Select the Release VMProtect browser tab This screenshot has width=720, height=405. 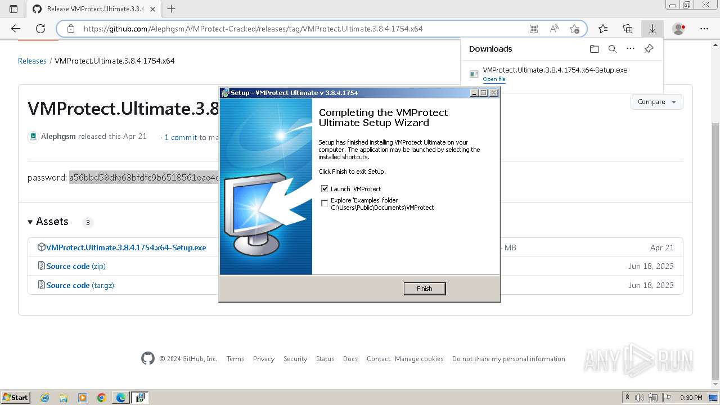tap(93, 9)
